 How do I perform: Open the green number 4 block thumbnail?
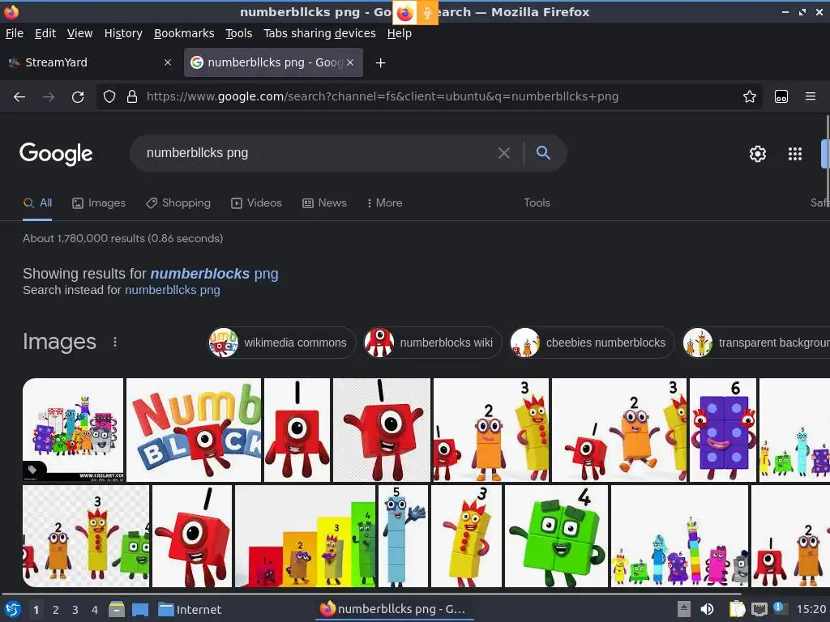[556, 536]
